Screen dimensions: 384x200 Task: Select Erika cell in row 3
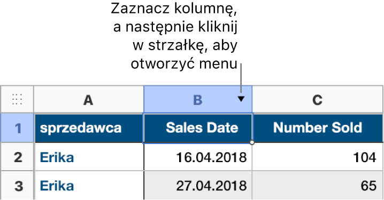[89, 186]
